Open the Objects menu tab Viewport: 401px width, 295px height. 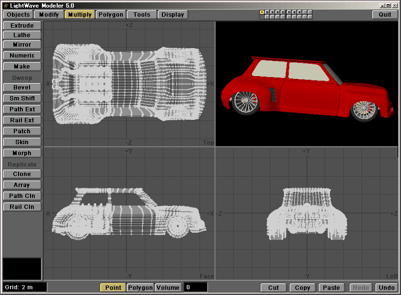click(x=19, y=15)
